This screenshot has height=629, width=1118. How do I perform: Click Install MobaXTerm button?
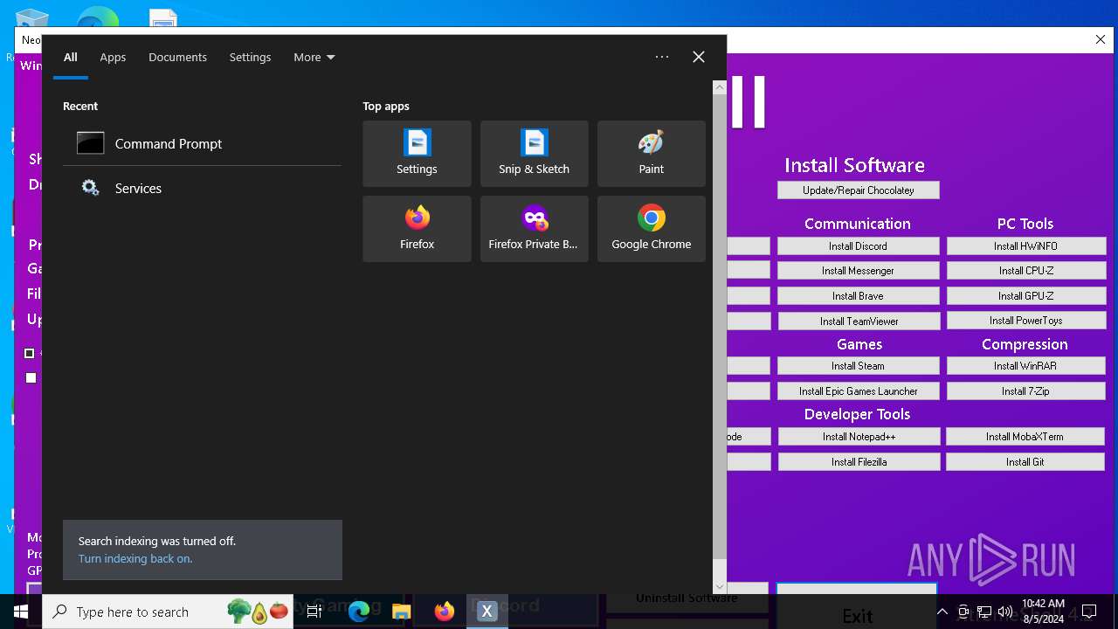coord(1025,437)
